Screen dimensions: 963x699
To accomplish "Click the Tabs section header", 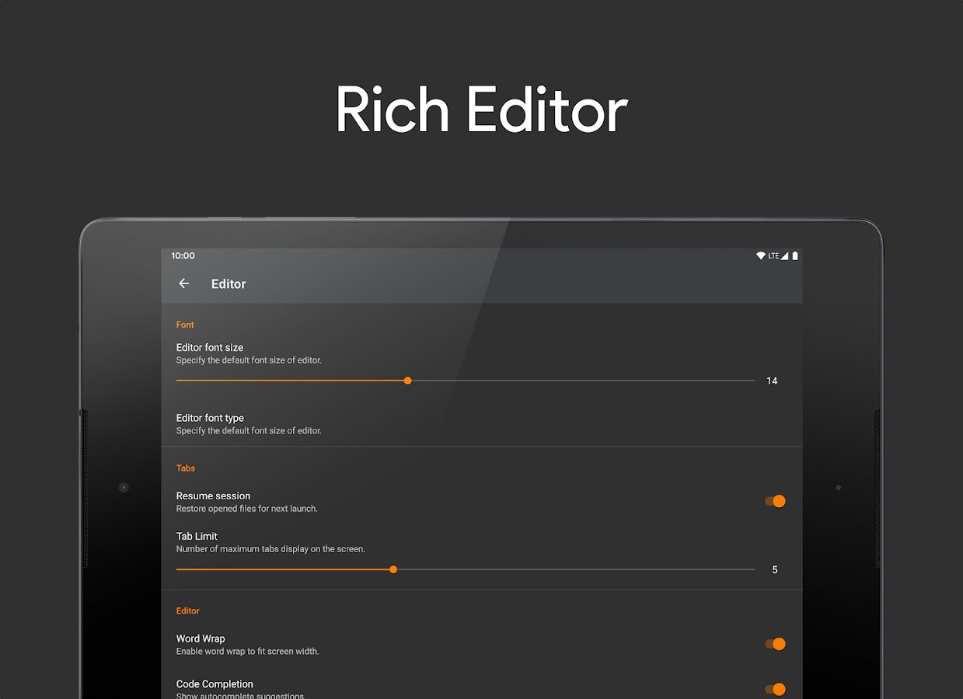I will [x=186, y=468].
